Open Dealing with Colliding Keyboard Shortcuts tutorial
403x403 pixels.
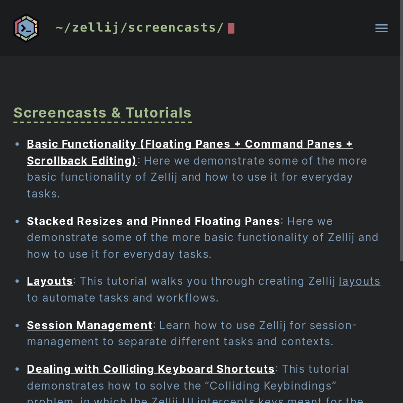pos(151,369)
